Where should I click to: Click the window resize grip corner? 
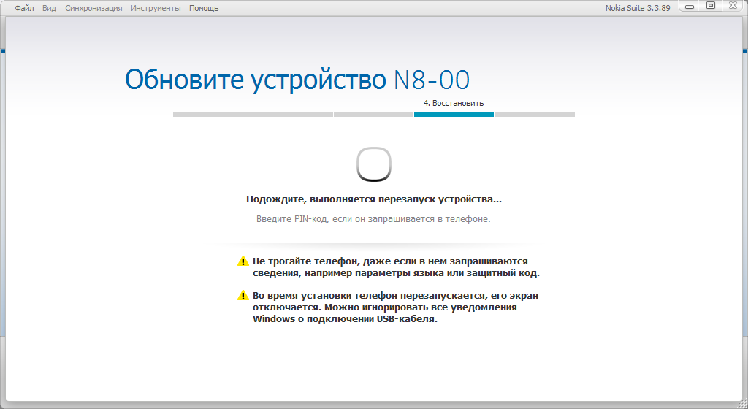742,403
